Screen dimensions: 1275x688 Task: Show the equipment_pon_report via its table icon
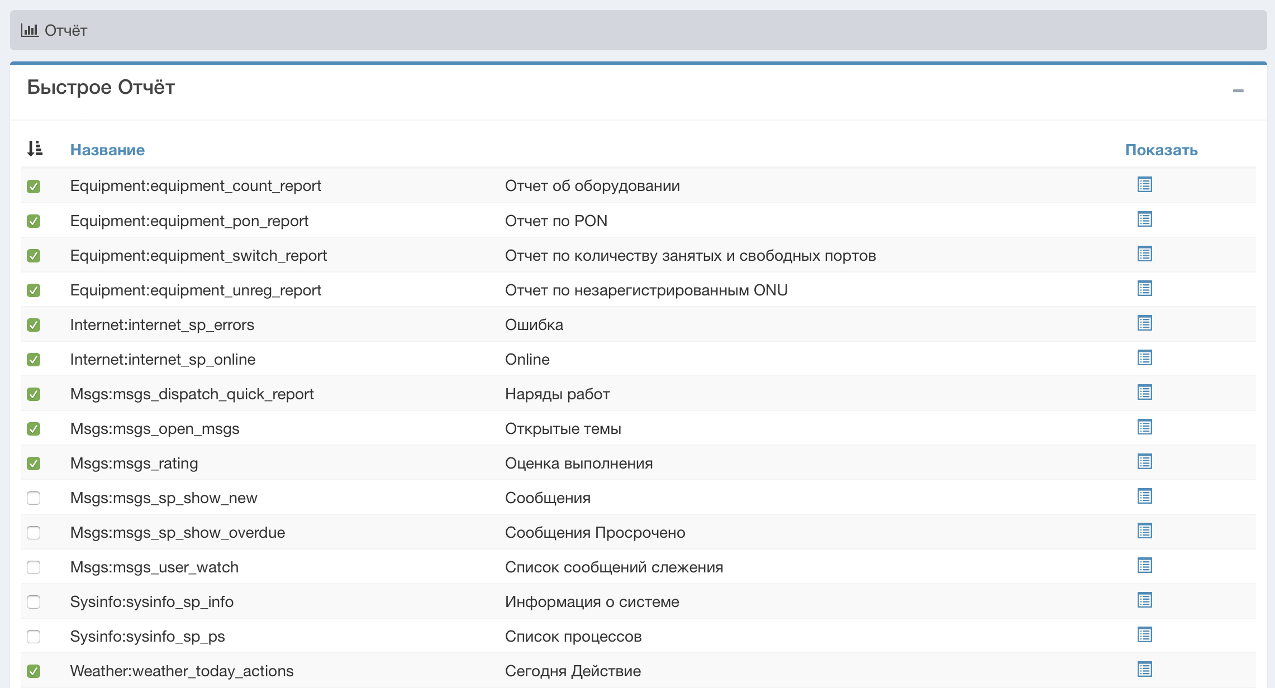(x=1144, y=219)
